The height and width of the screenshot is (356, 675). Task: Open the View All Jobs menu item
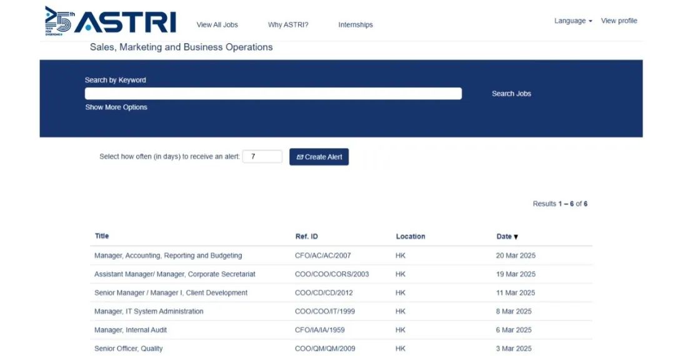pos(217,25)
